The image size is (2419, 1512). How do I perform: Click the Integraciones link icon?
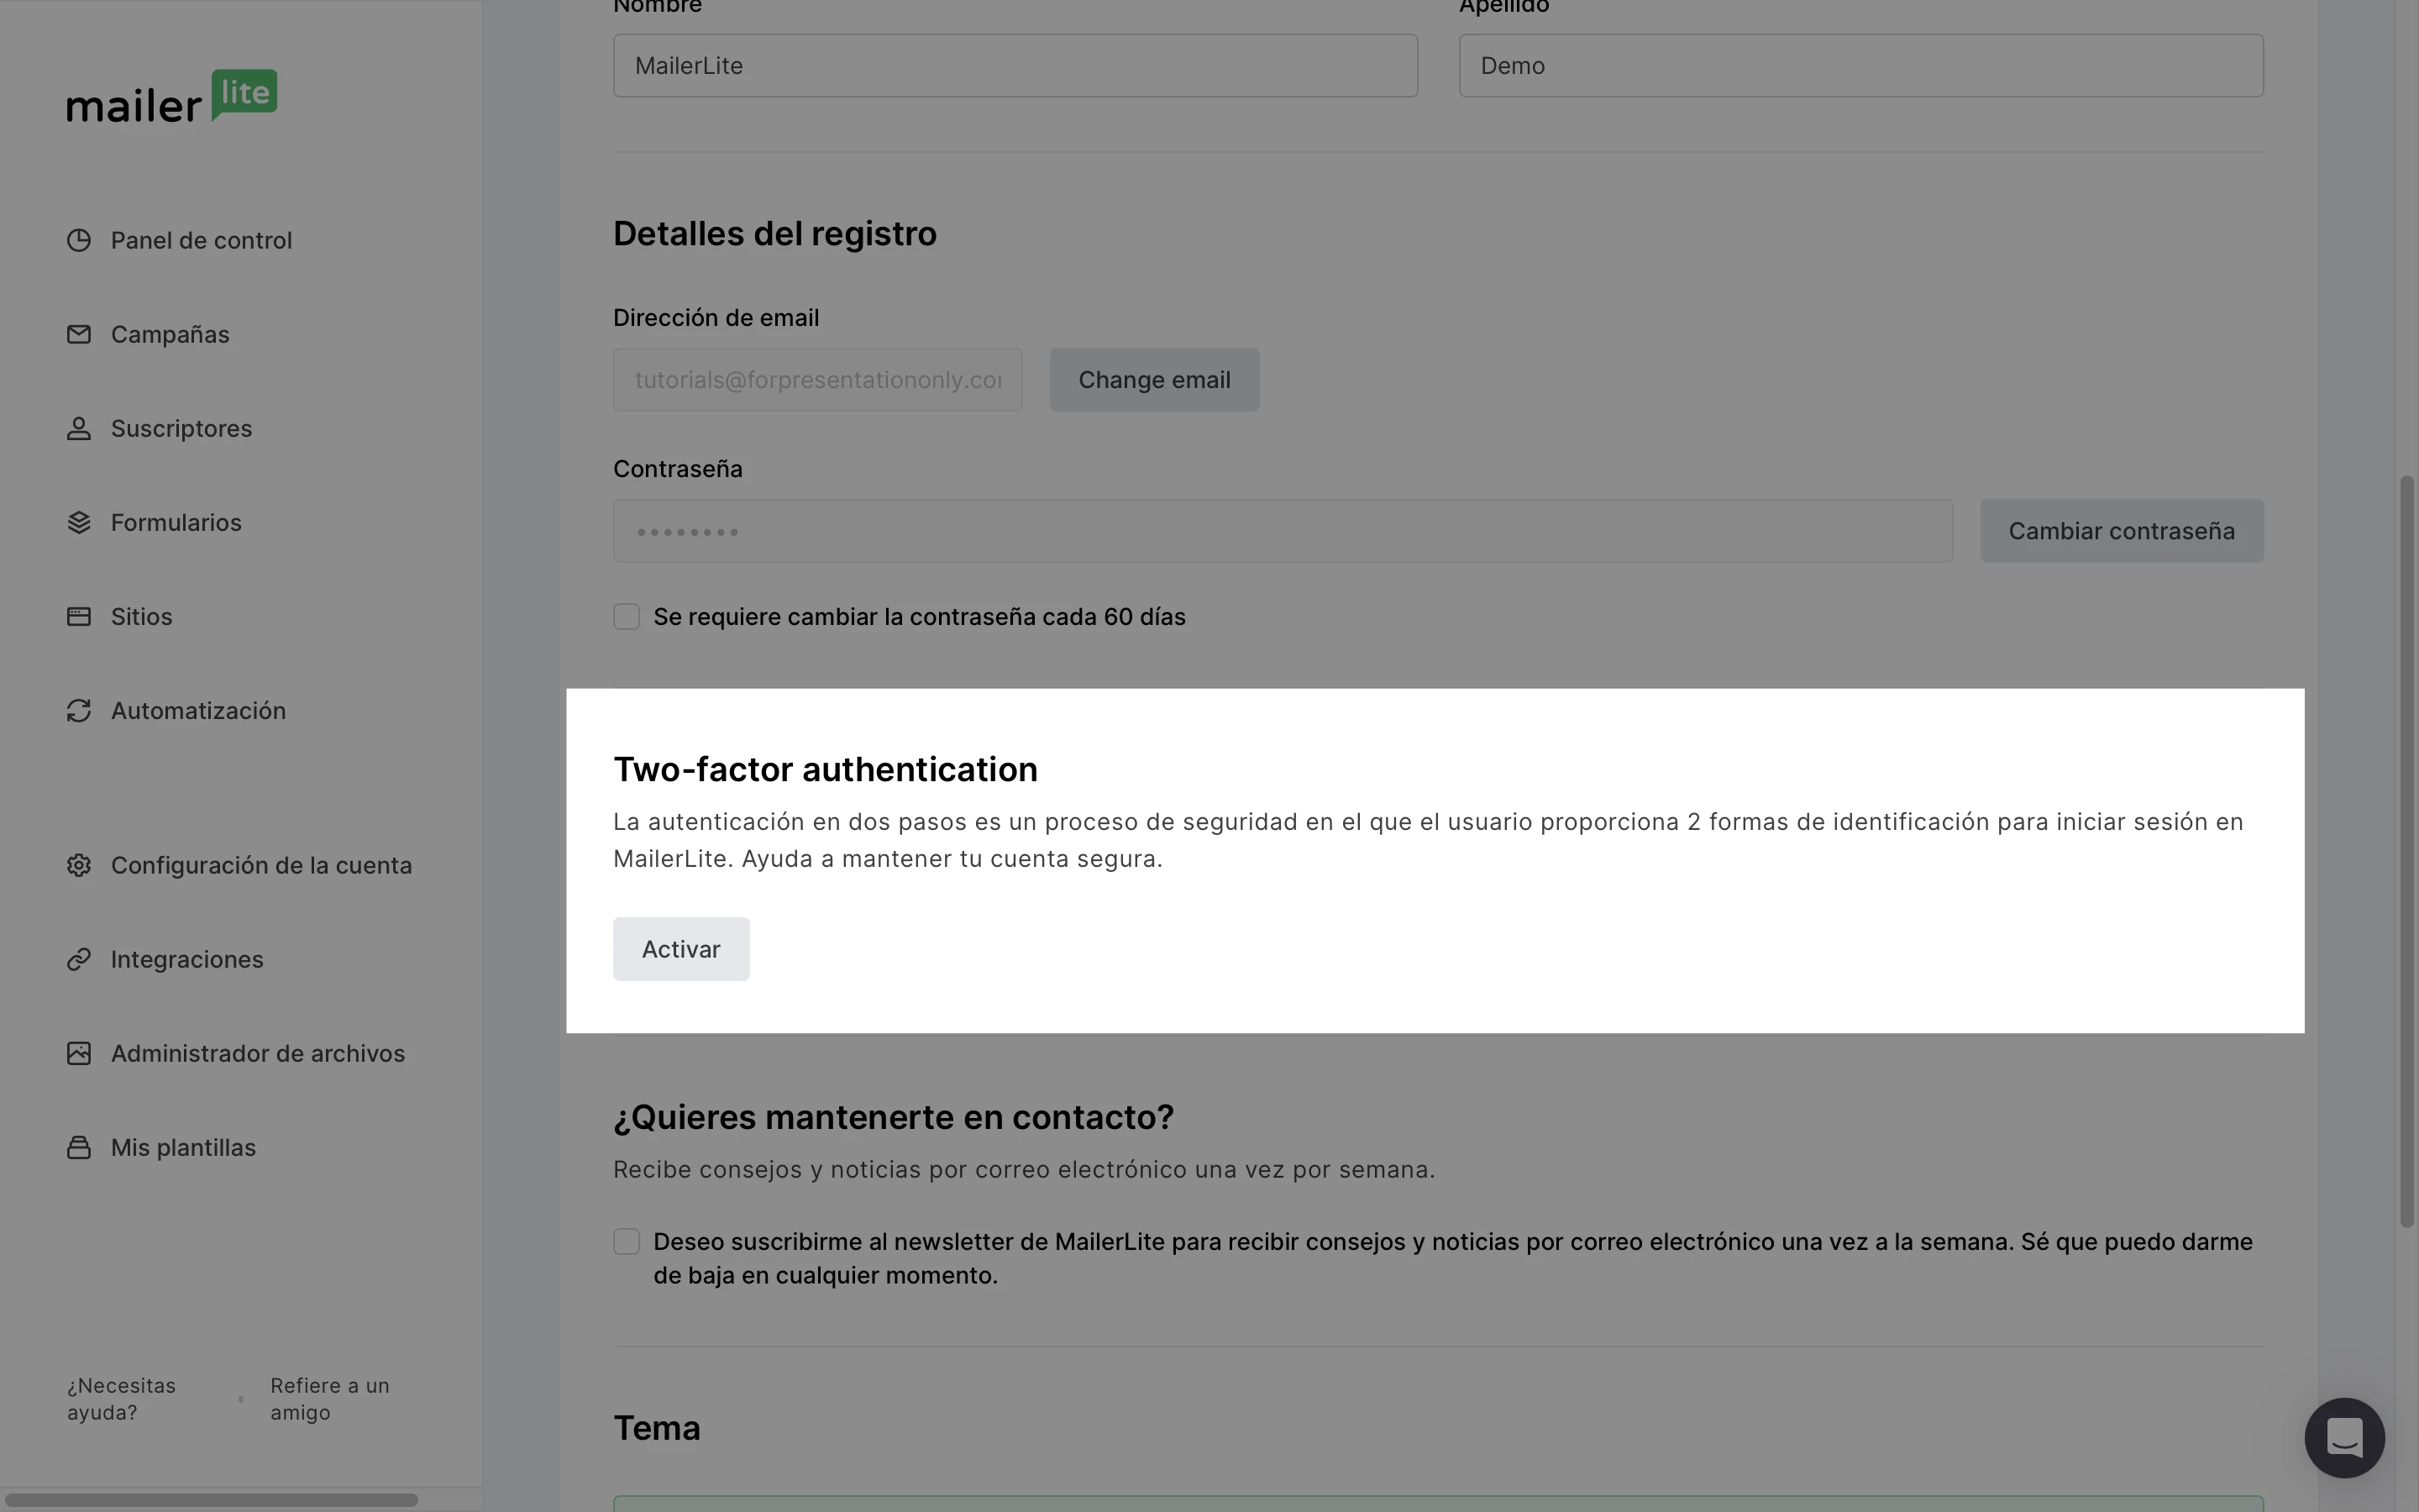(79, 959)
